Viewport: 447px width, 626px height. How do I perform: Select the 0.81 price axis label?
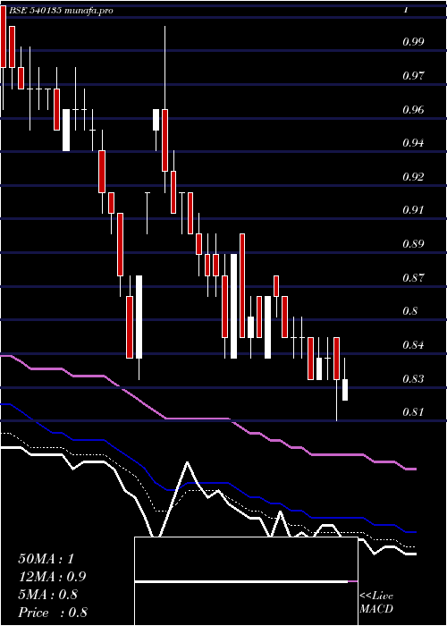[x=413, y=411]
